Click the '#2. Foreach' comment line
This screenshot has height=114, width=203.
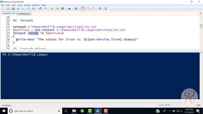tap(23, 20)
